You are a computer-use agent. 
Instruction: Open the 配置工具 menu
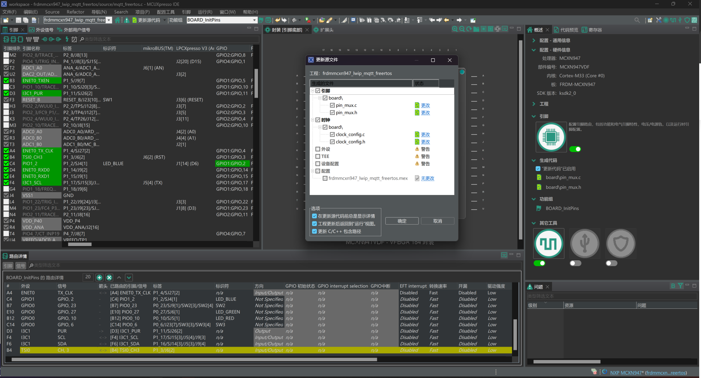166,12
